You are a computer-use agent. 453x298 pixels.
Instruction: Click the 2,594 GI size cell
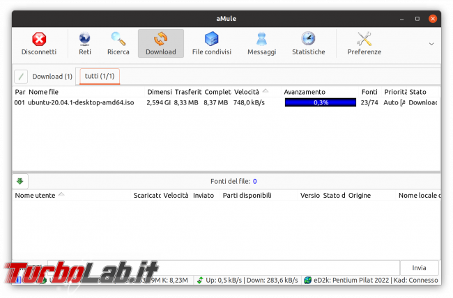[158, 102]
